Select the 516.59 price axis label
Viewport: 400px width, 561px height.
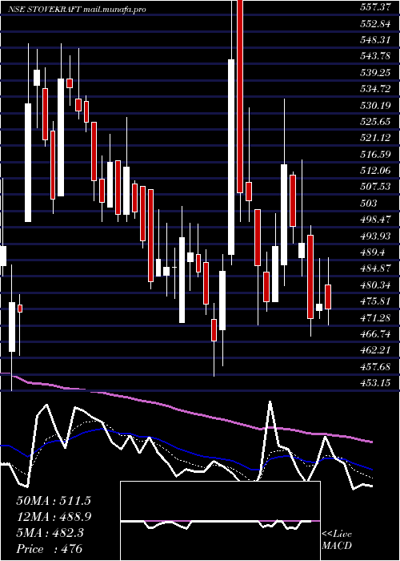[375, 154]
